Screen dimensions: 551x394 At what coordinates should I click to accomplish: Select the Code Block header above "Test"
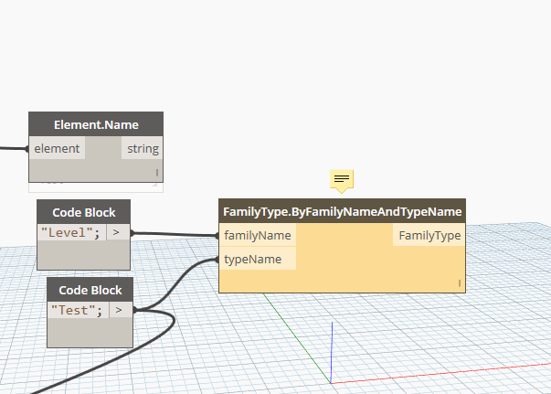click(90, 290)
